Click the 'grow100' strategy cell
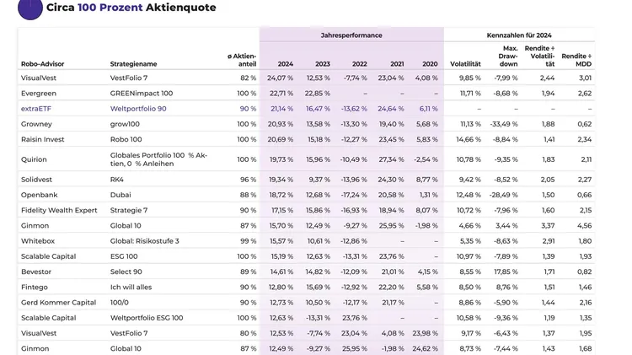 pyautogui.click(x=125, y=124)
